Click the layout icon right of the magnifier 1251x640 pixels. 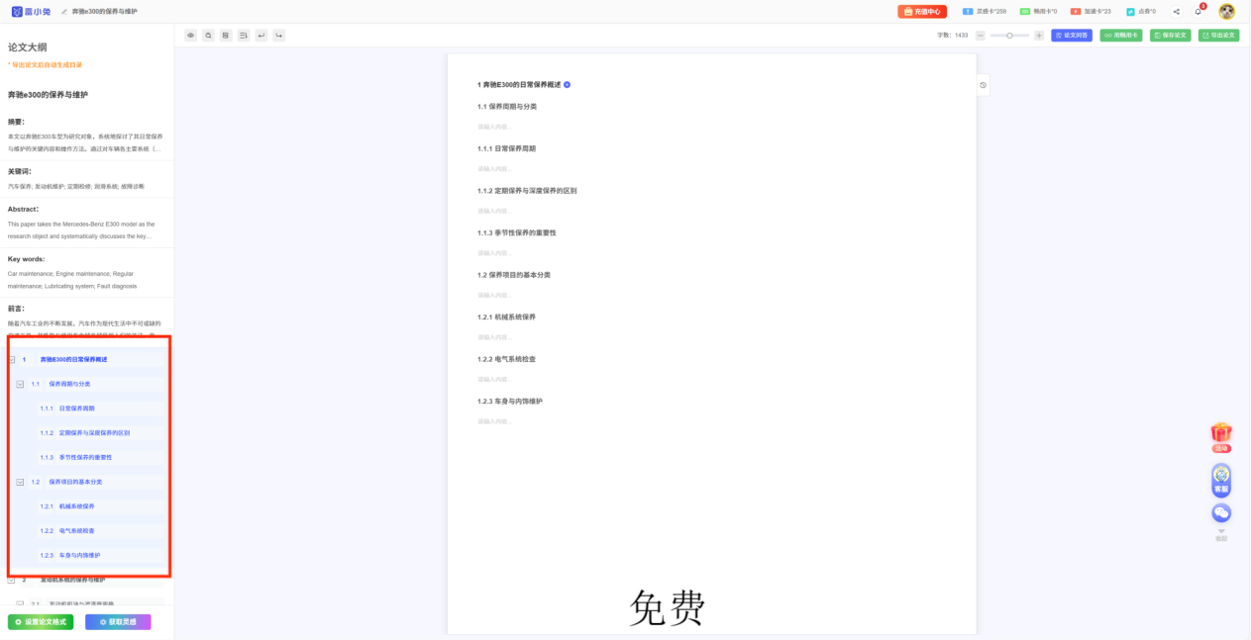pos(226,35)
